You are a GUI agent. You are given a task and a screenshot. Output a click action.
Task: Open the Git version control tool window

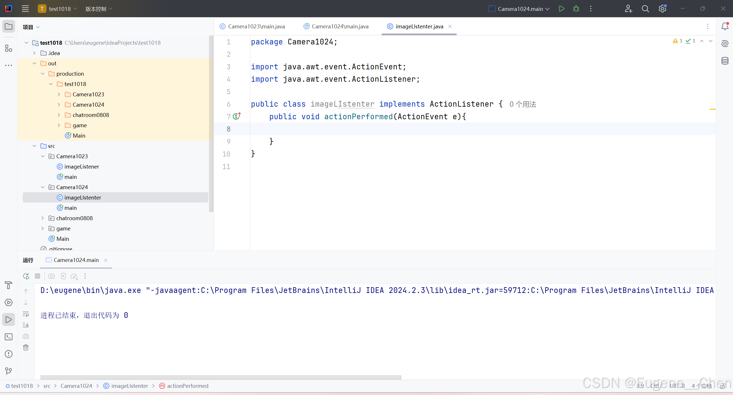[x=9, y=371]
